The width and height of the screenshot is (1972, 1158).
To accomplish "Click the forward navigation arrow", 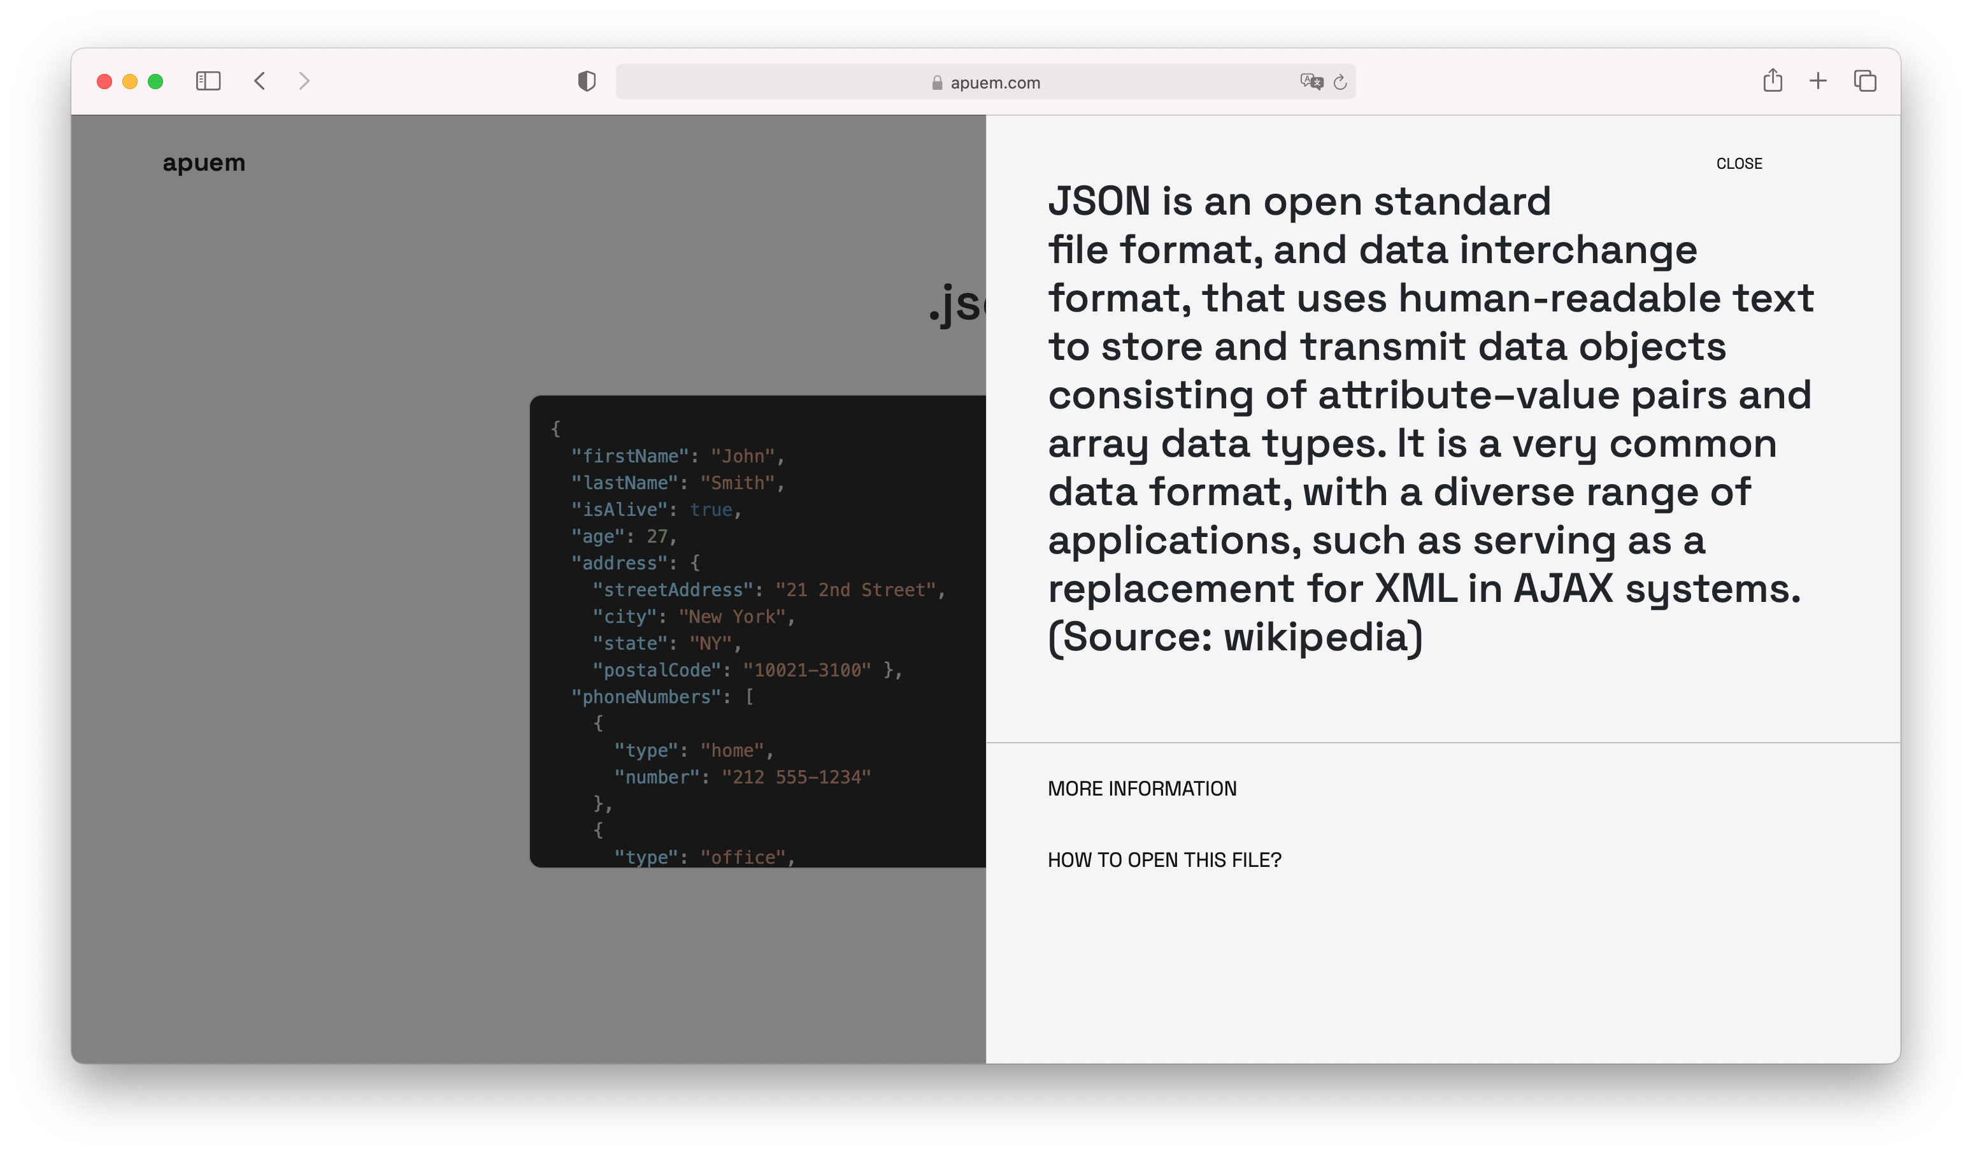I will point(304,82).
